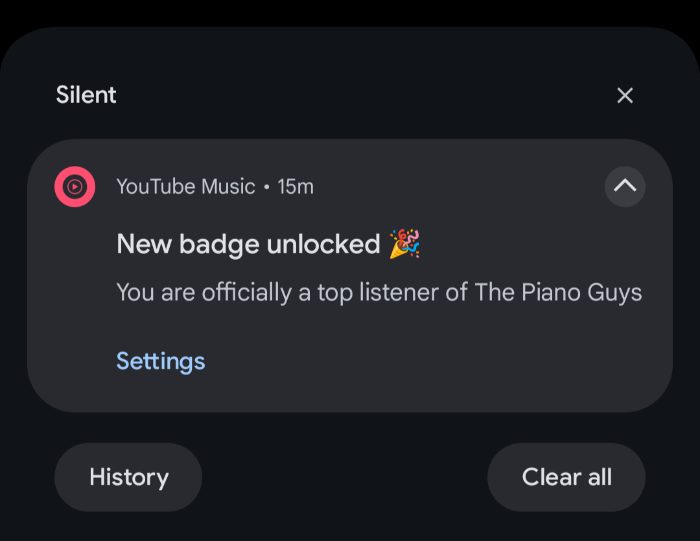Tap the Silent section header label

click(x=86, y=95)
